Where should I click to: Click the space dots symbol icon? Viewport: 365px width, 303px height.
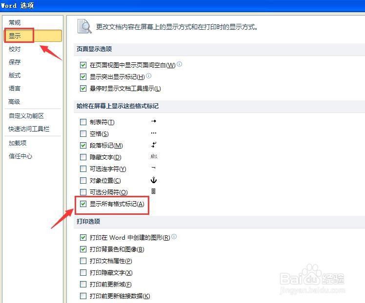154,133
